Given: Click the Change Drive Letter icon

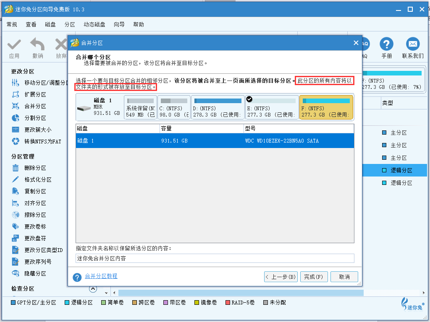Looking at the screenshot, I should (16, 238).
